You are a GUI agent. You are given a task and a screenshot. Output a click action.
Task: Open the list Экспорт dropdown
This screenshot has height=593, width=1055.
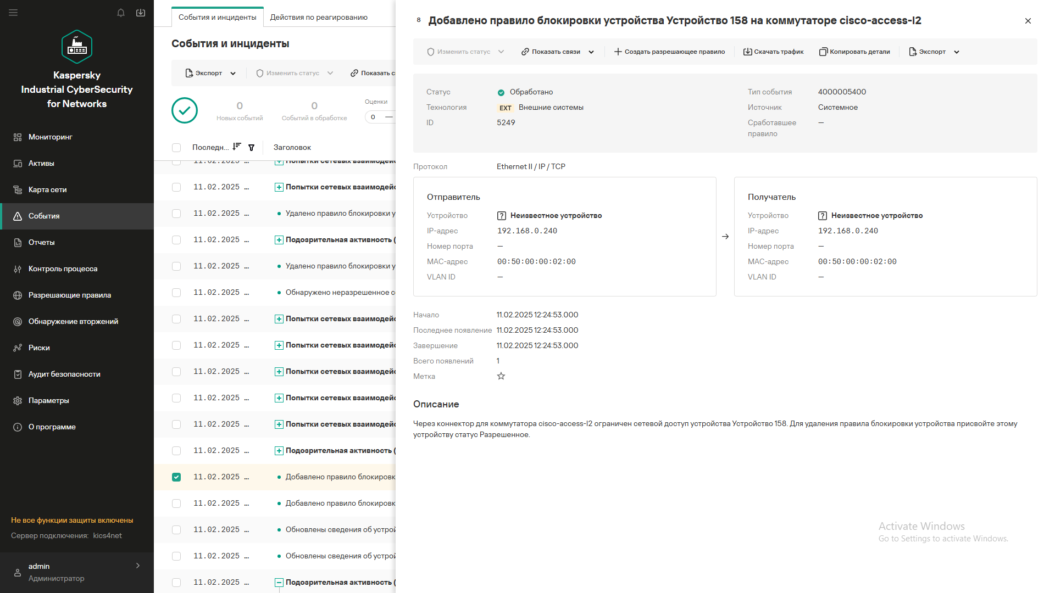click(211, 73)
